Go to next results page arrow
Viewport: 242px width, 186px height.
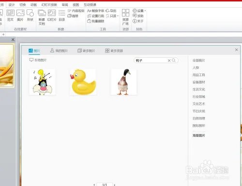point(115,185)
